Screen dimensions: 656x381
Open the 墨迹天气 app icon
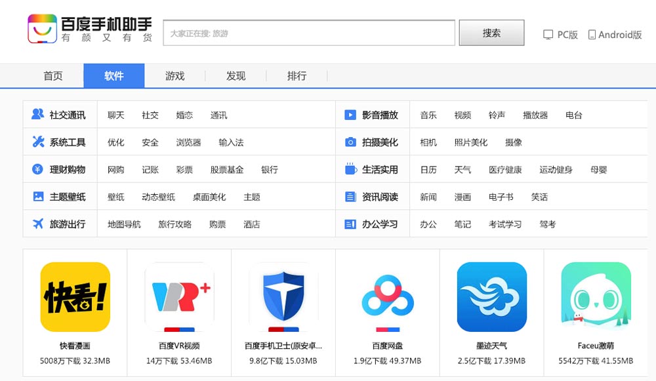[491, 297]
